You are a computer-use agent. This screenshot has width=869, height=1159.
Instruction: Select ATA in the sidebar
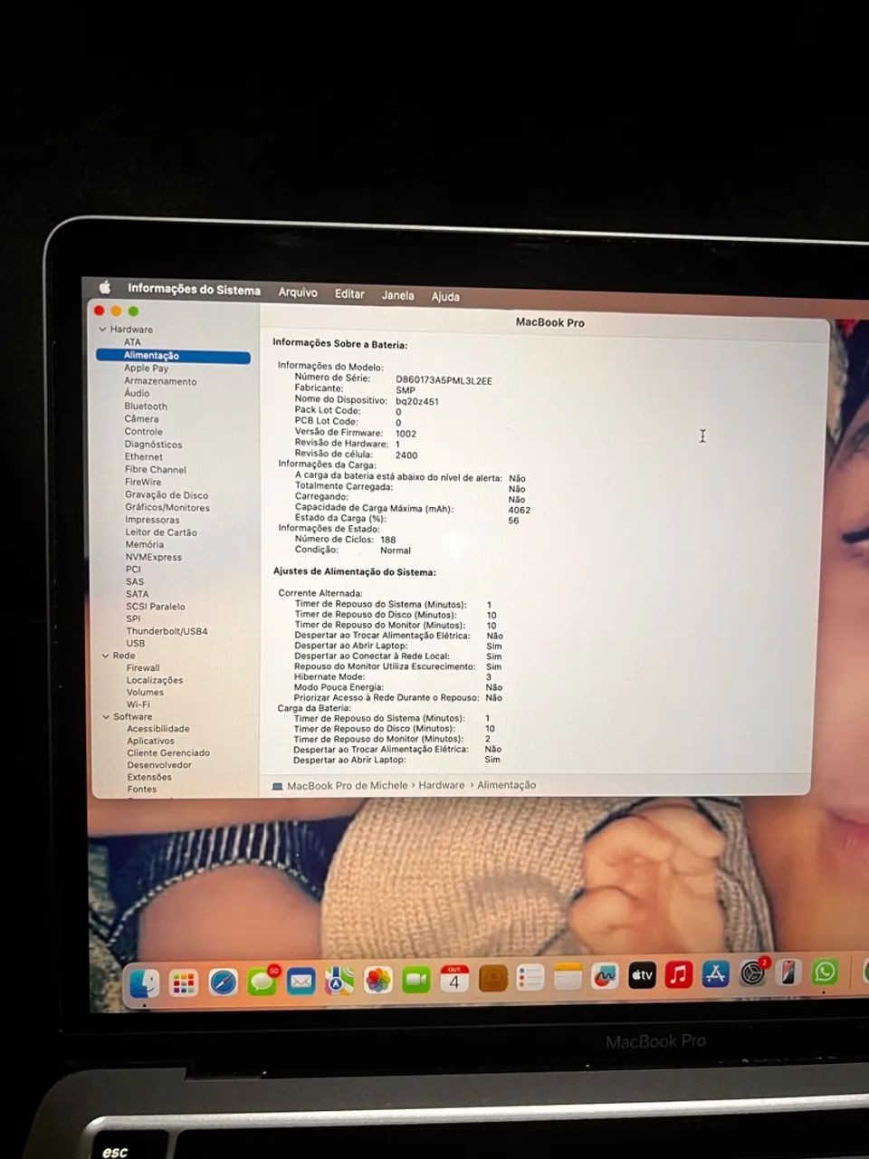[x=132, y=342]
